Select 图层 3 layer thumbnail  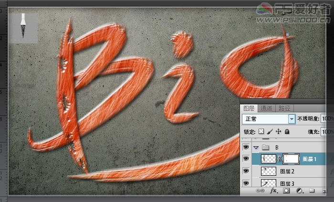pos(268,183)
